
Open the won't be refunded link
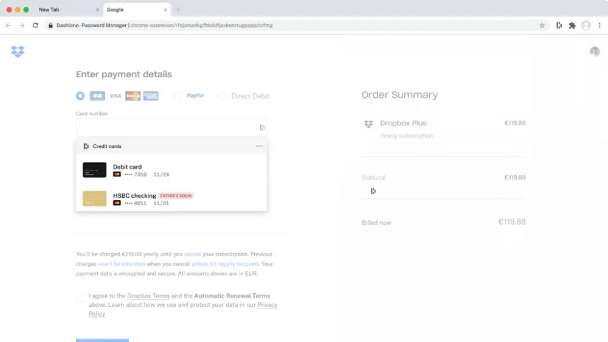pos(122,264)
